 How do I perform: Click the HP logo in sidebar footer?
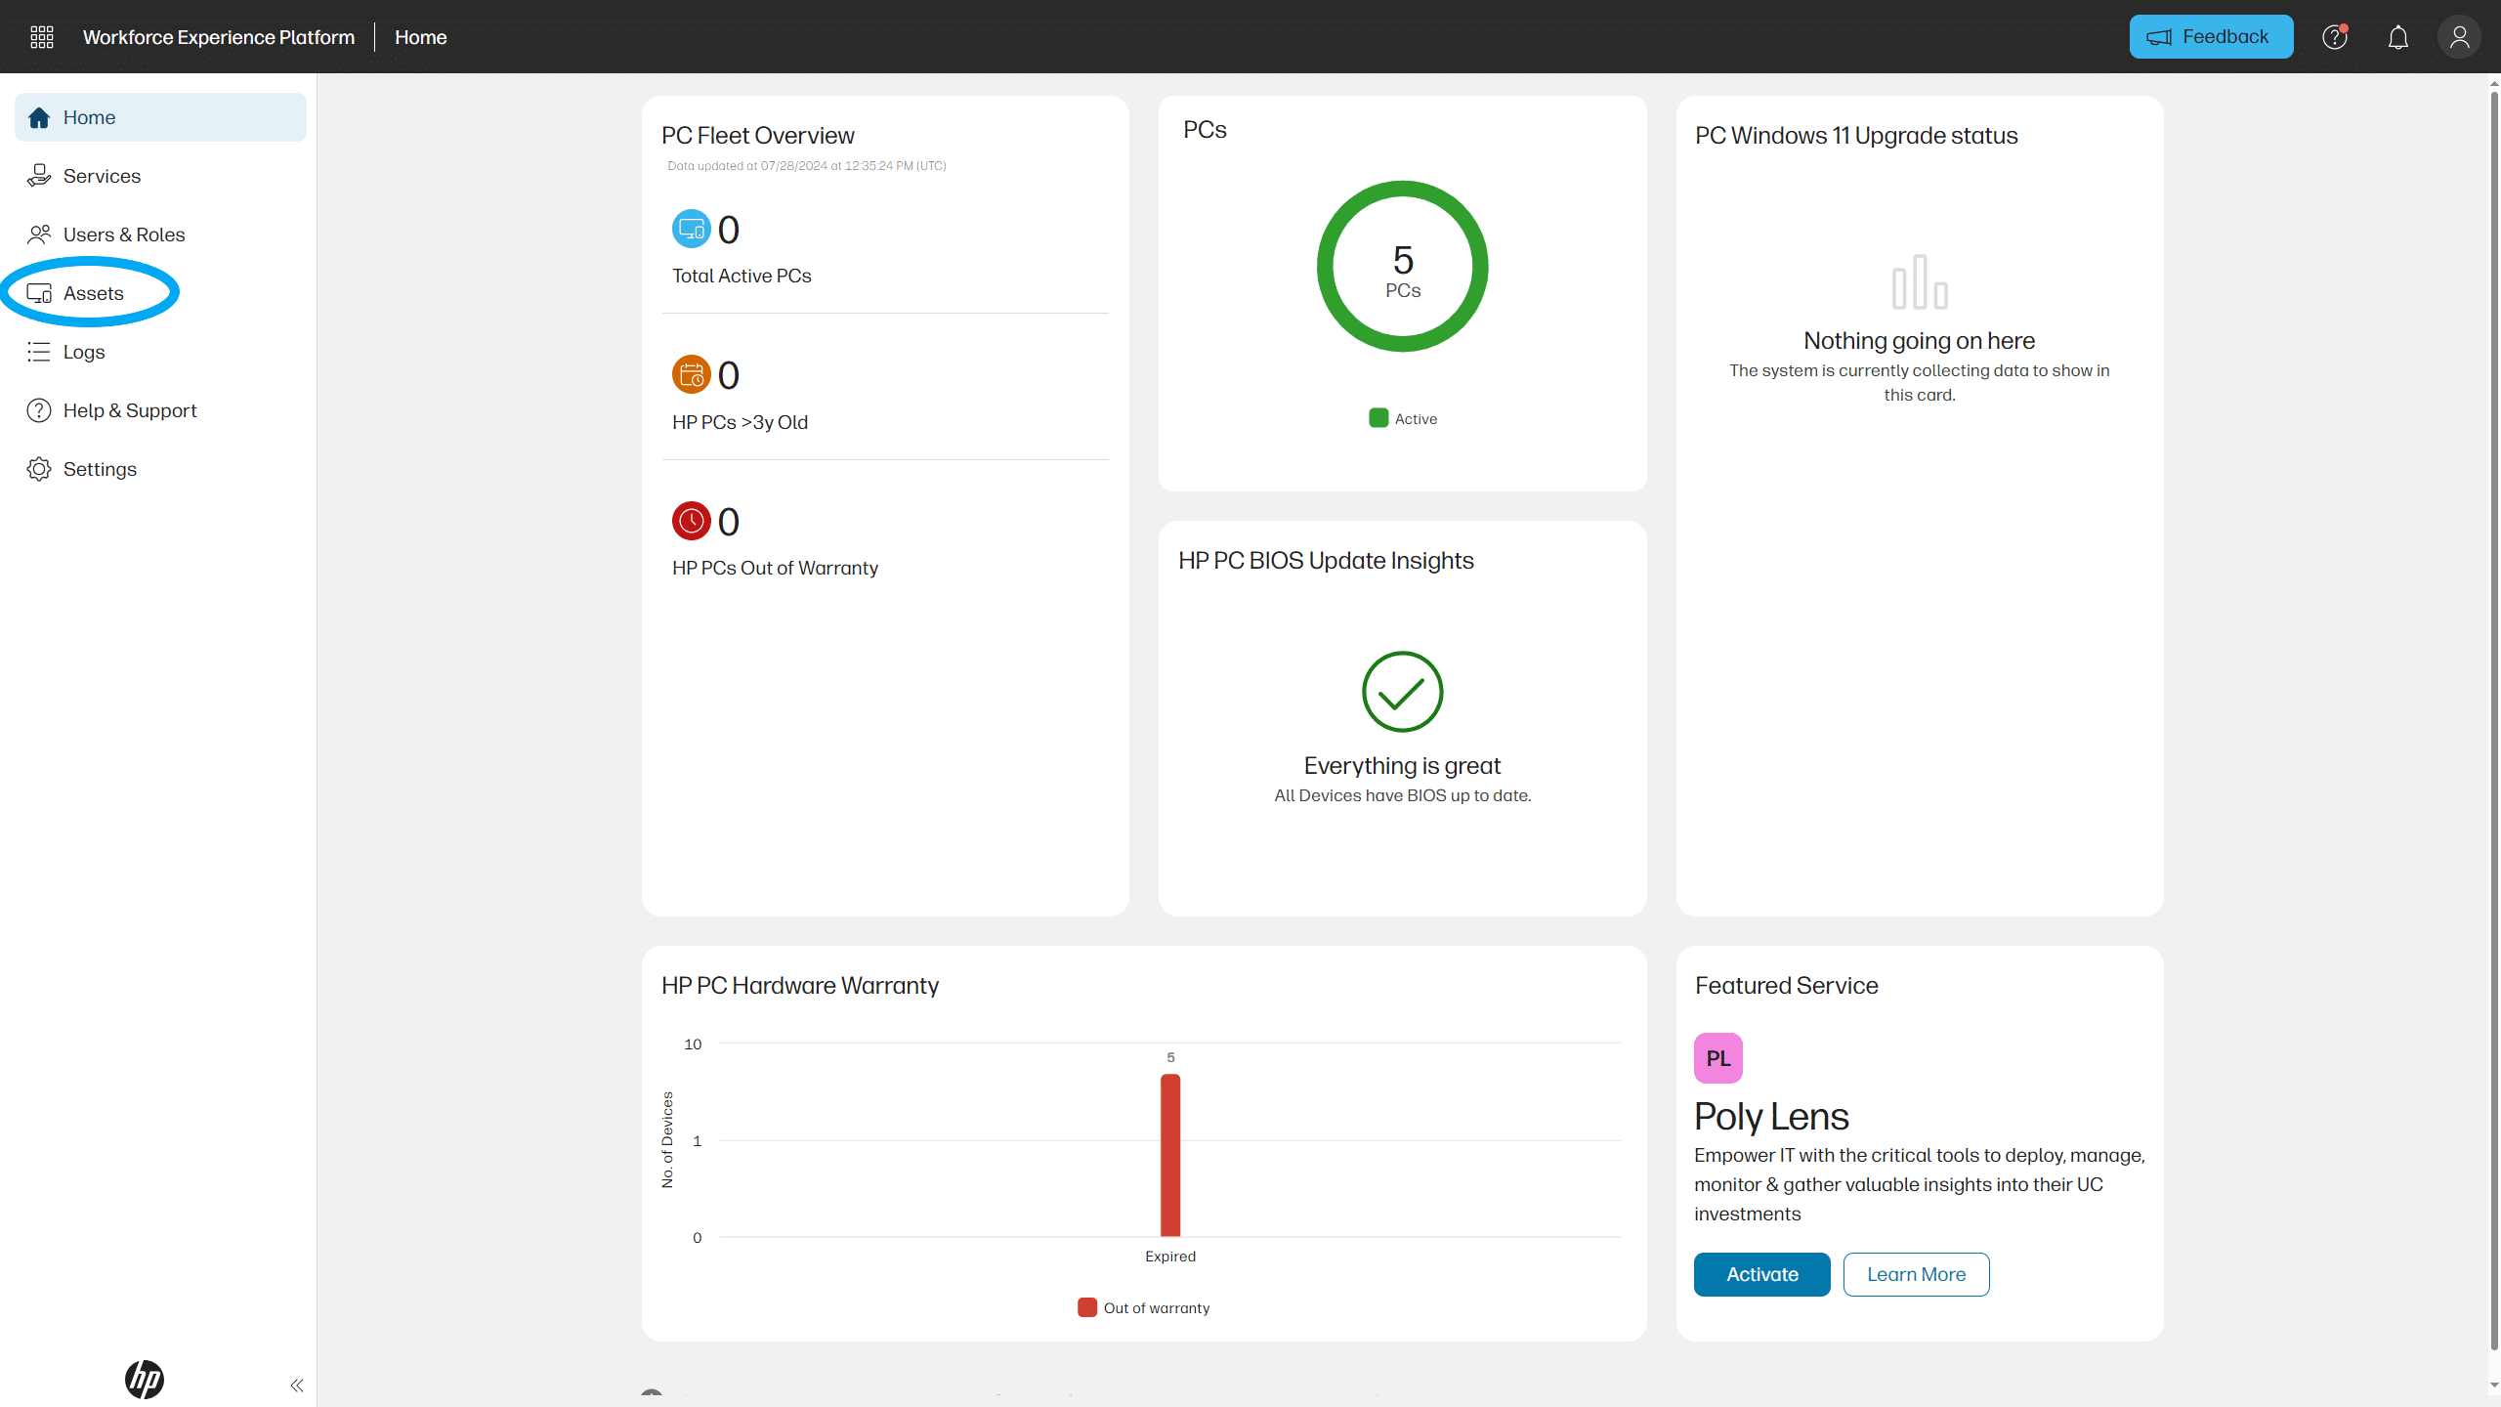click(145, 1379)
